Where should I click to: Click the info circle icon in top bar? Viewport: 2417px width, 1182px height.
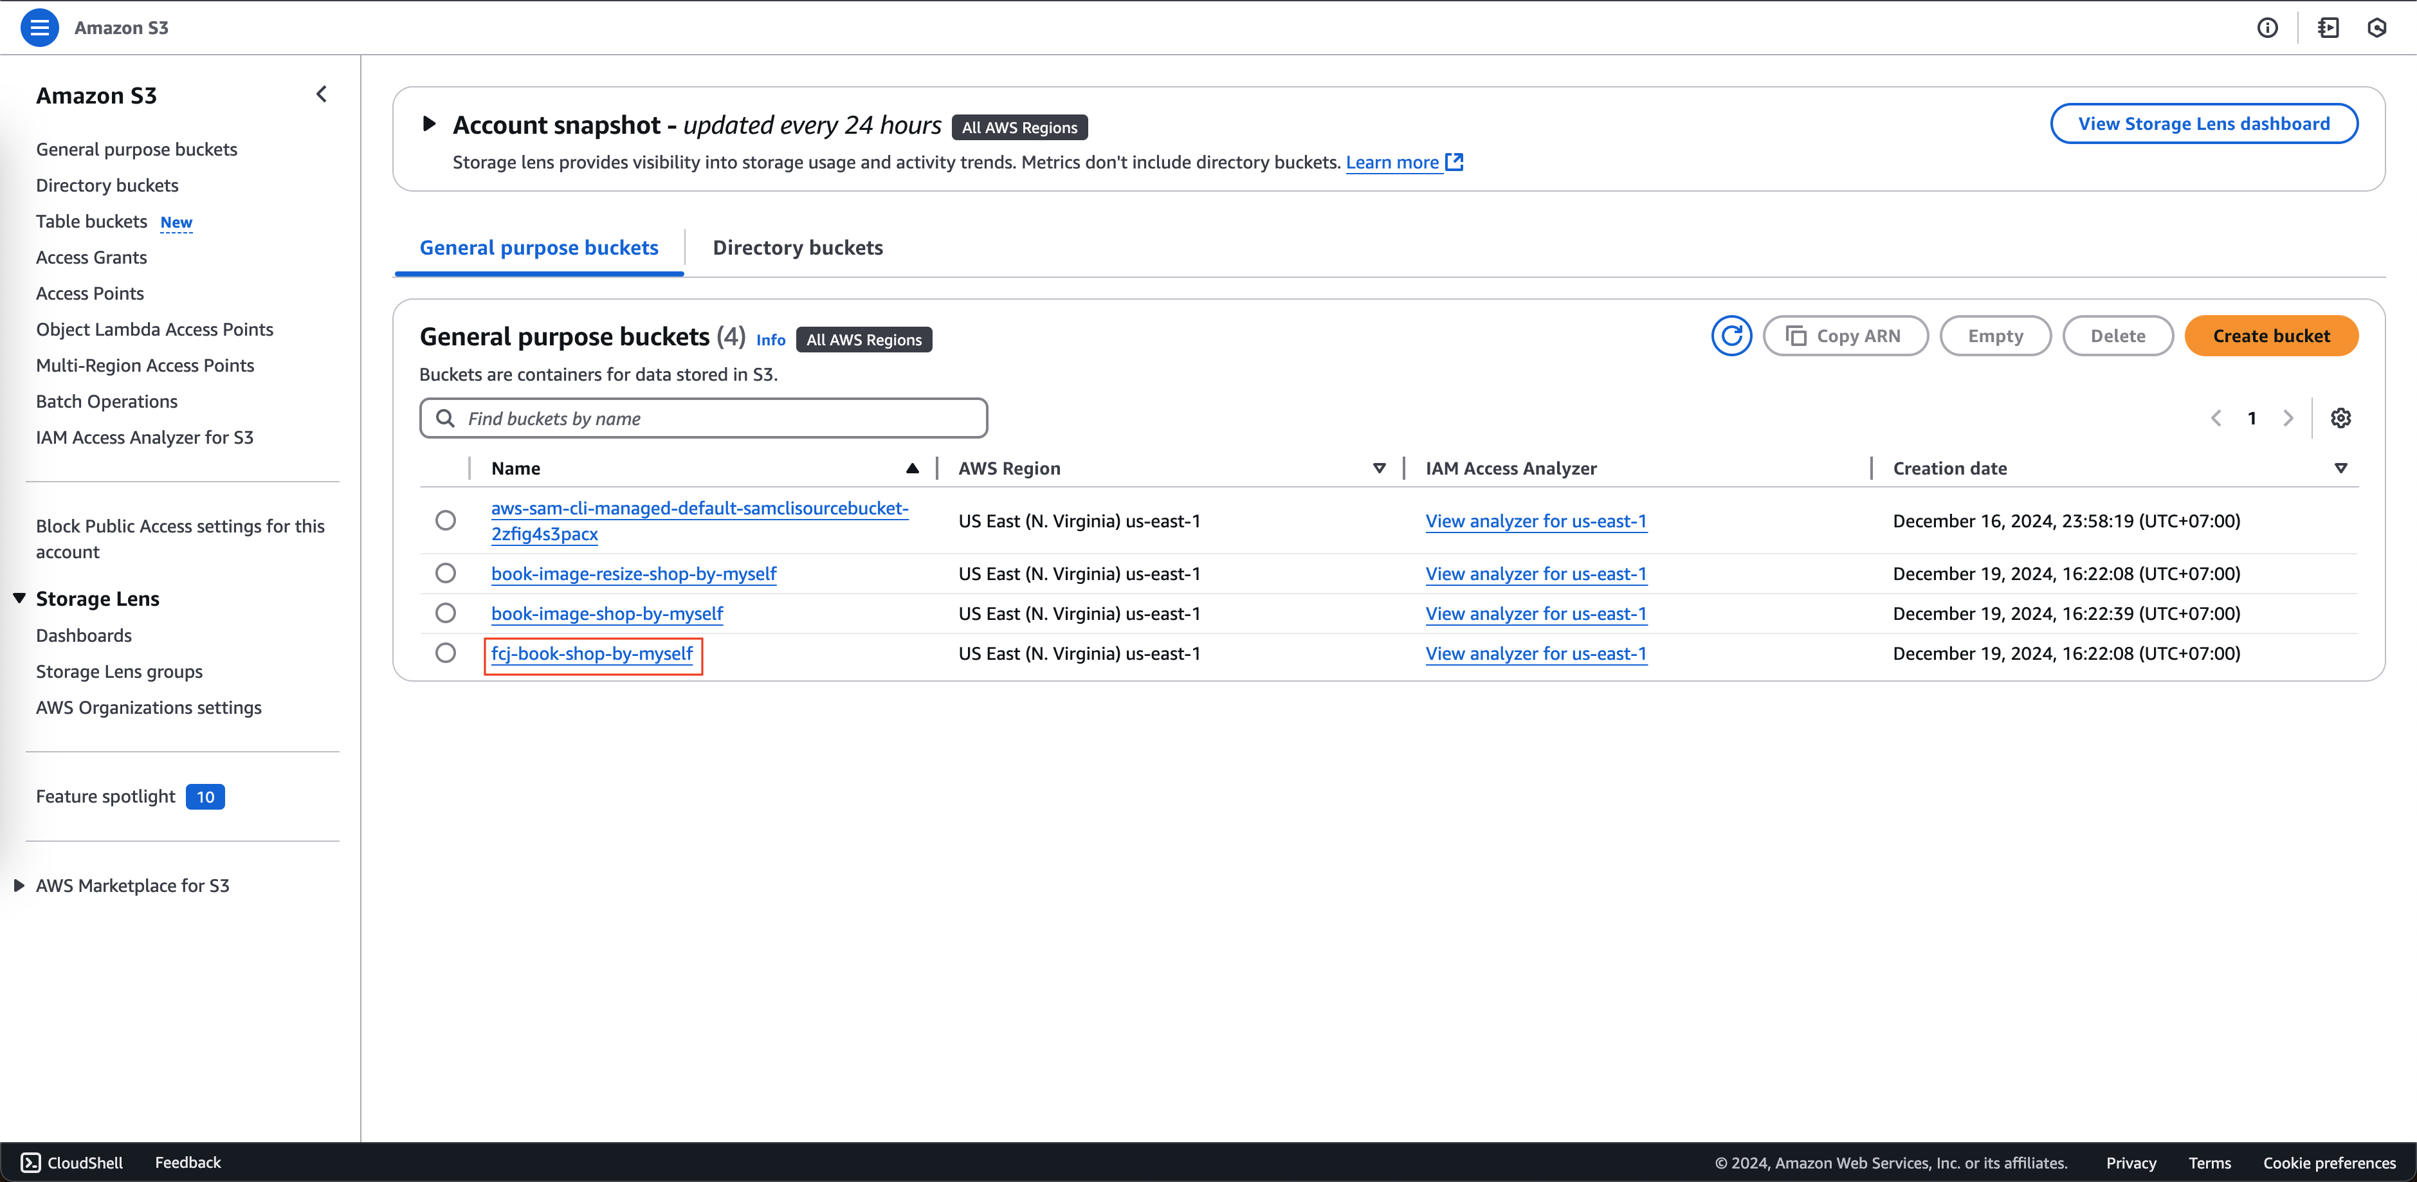(2267, 28)
